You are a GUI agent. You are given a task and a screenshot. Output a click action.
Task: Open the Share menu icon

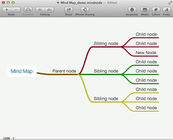(x=69, y=10)
